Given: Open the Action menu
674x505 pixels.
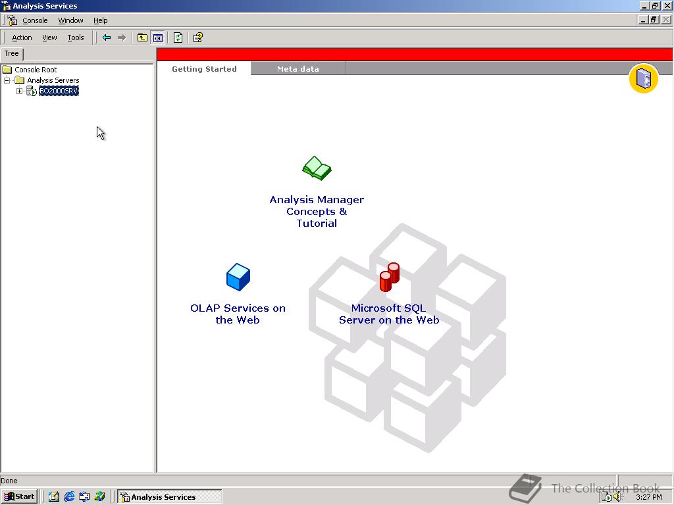Looking at the screenshot, I should coord(22,37).
